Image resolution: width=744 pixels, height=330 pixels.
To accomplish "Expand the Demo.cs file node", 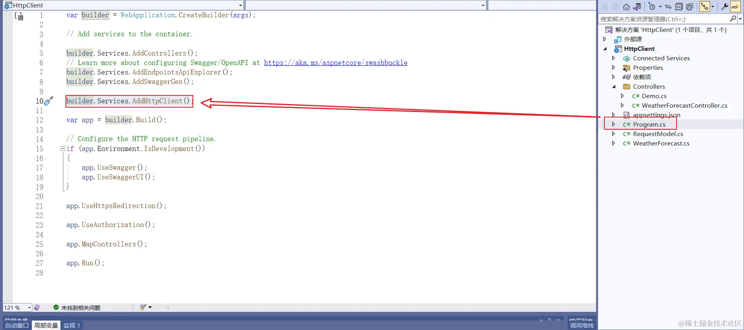I will point(622,96).
